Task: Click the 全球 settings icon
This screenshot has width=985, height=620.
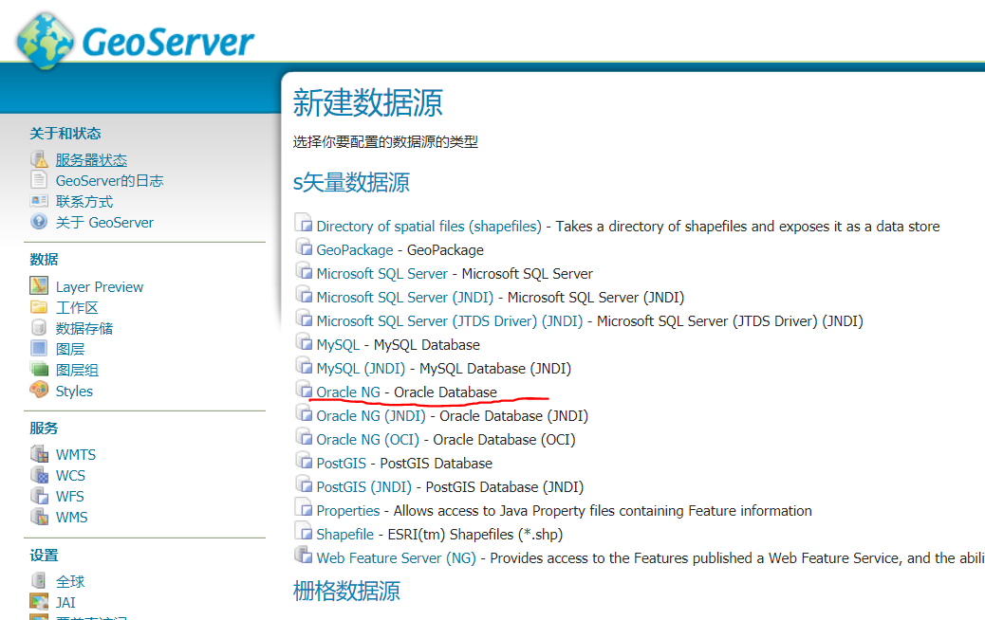Action: 39,581
